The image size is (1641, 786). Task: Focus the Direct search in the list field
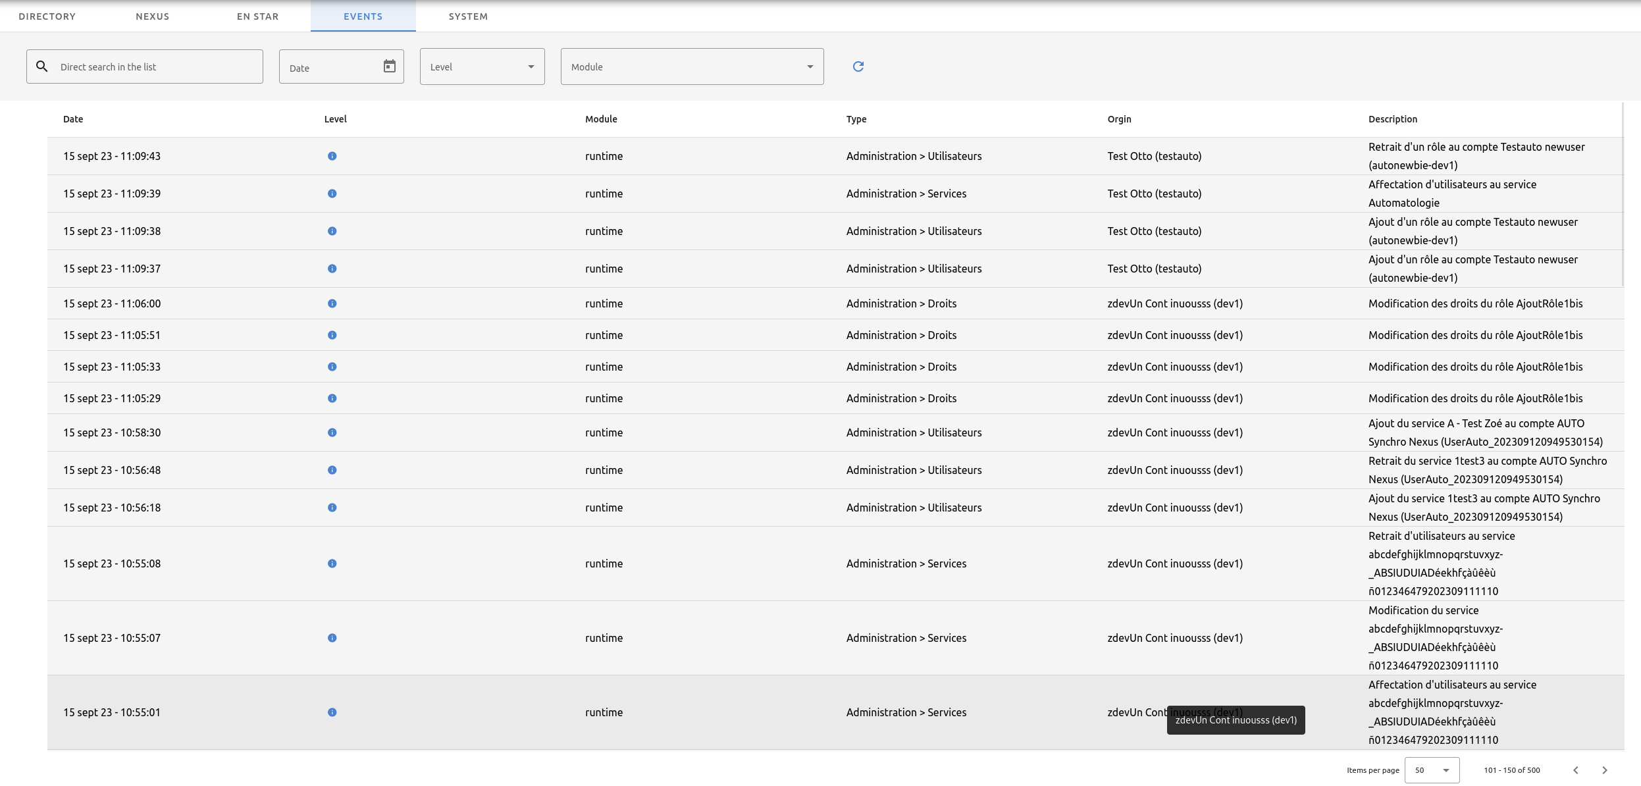click(145, 66)
